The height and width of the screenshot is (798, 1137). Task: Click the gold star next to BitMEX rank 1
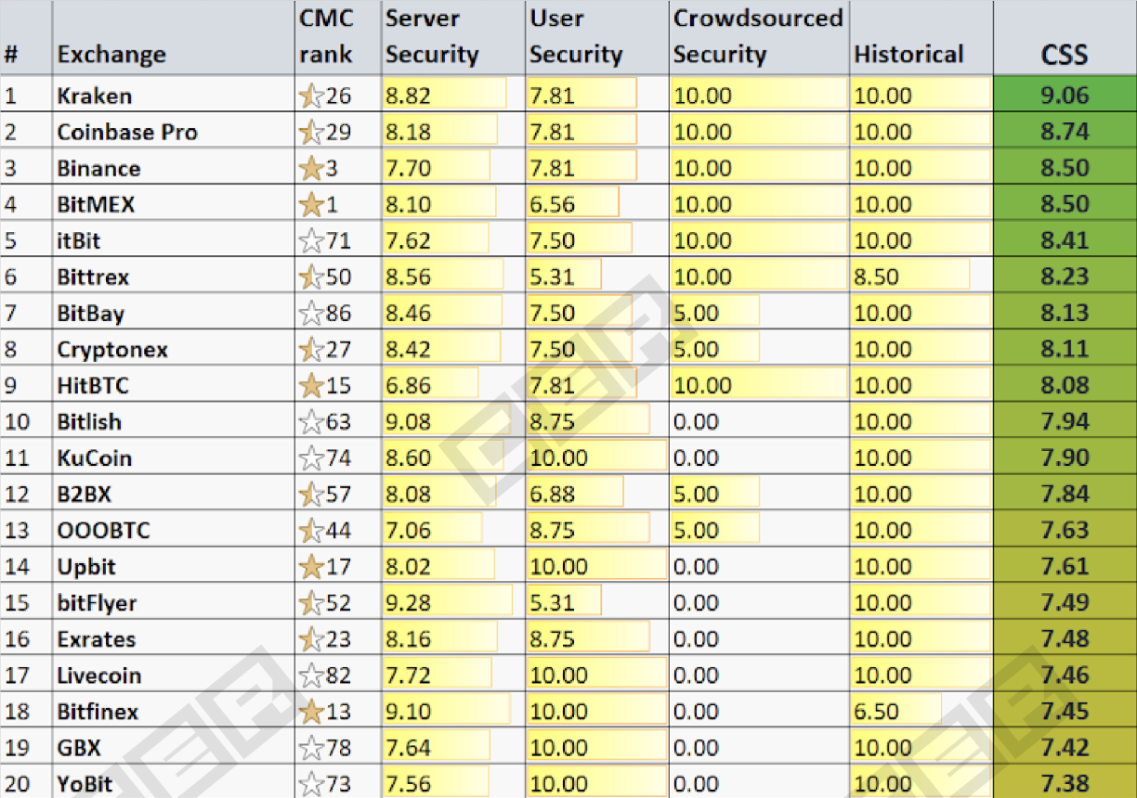[309, 204]
